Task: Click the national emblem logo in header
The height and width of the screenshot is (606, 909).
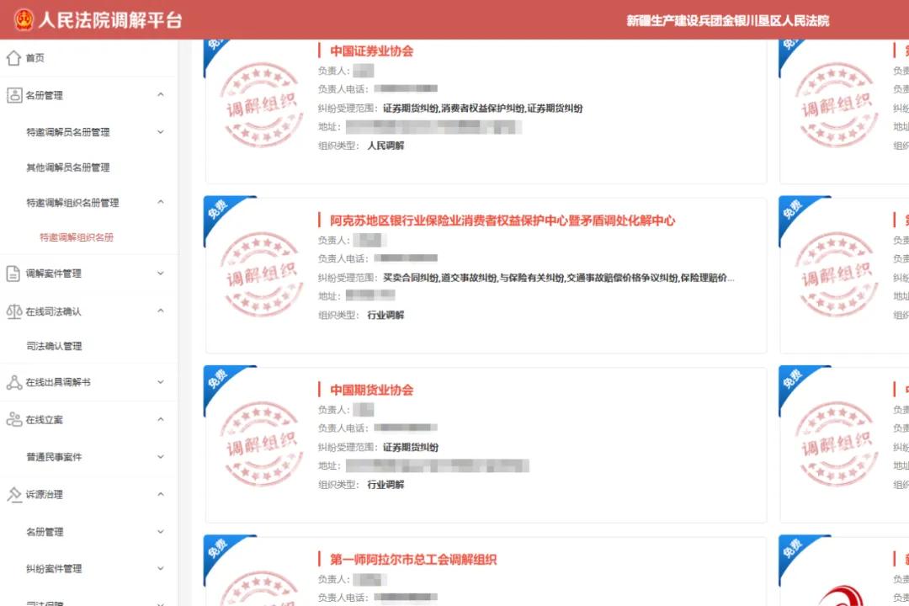Action: pyautogui.click(x=24, y=19)
